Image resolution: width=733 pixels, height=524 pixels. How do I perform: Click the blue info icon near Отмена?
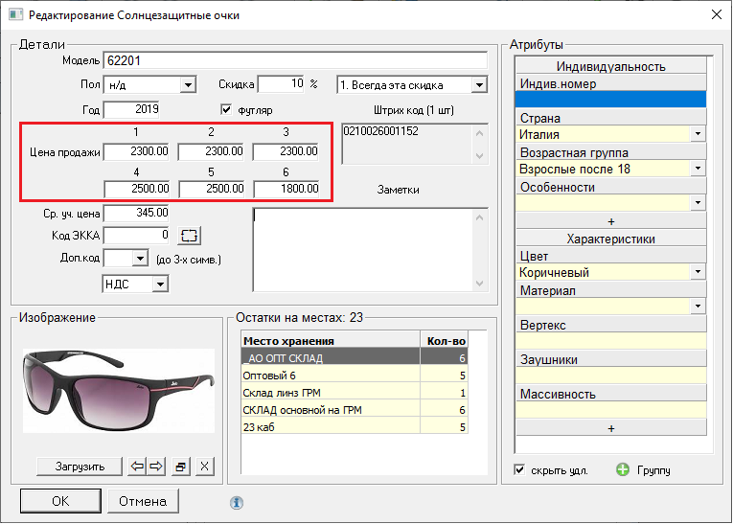click(237, 501)
